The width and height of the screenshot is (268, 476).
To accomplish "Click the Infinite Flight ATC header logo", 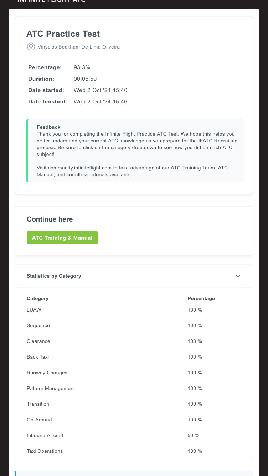I will (51, 1).
